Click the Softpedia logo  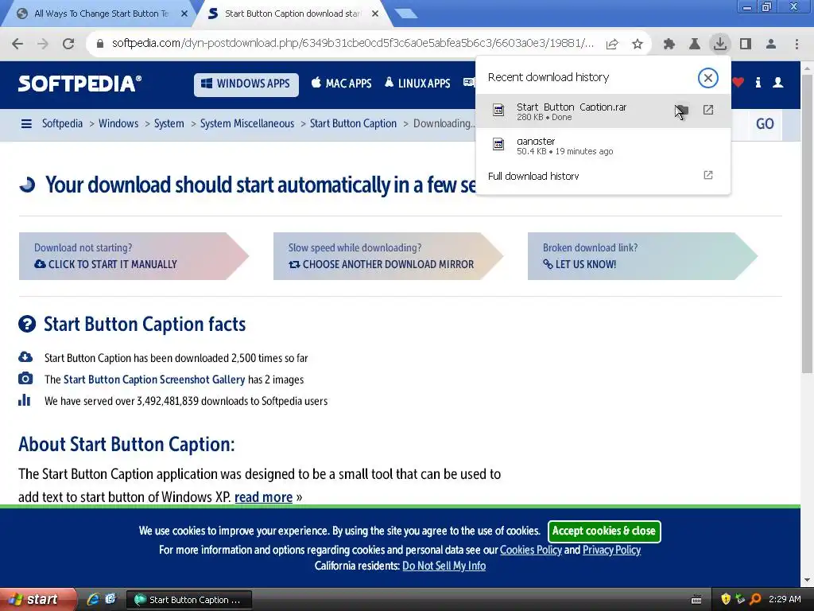click(x=79, y=83)
